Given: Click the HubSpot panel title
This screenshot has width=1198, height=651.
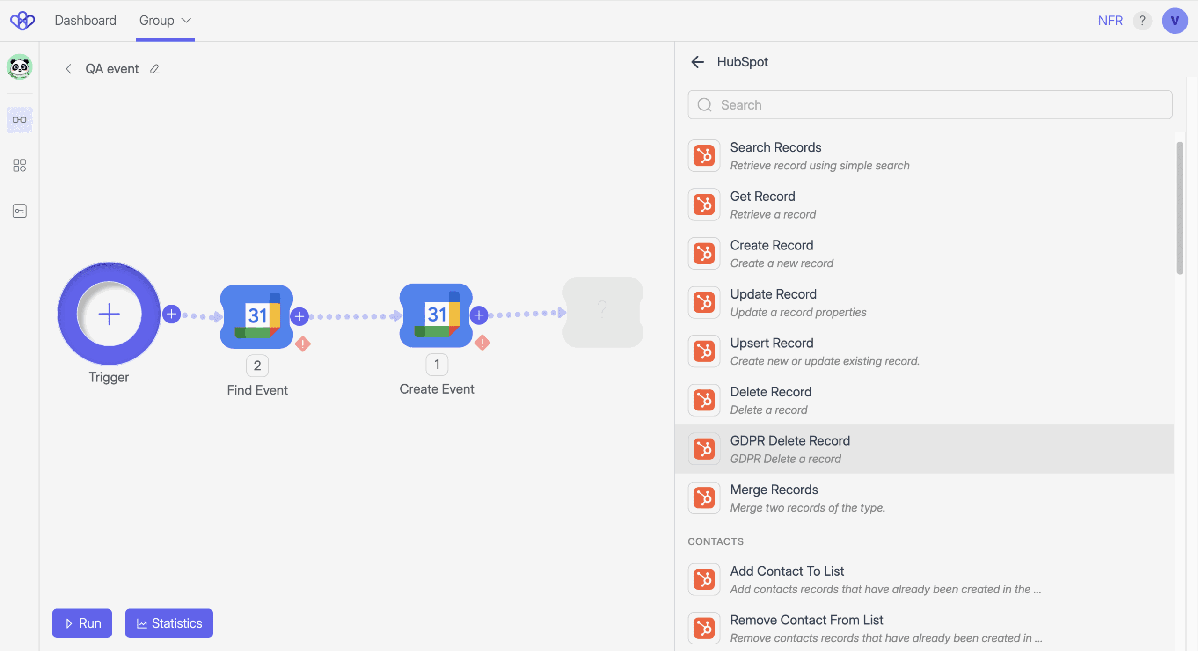Looking at the screenshot, I should click(742, 62).
